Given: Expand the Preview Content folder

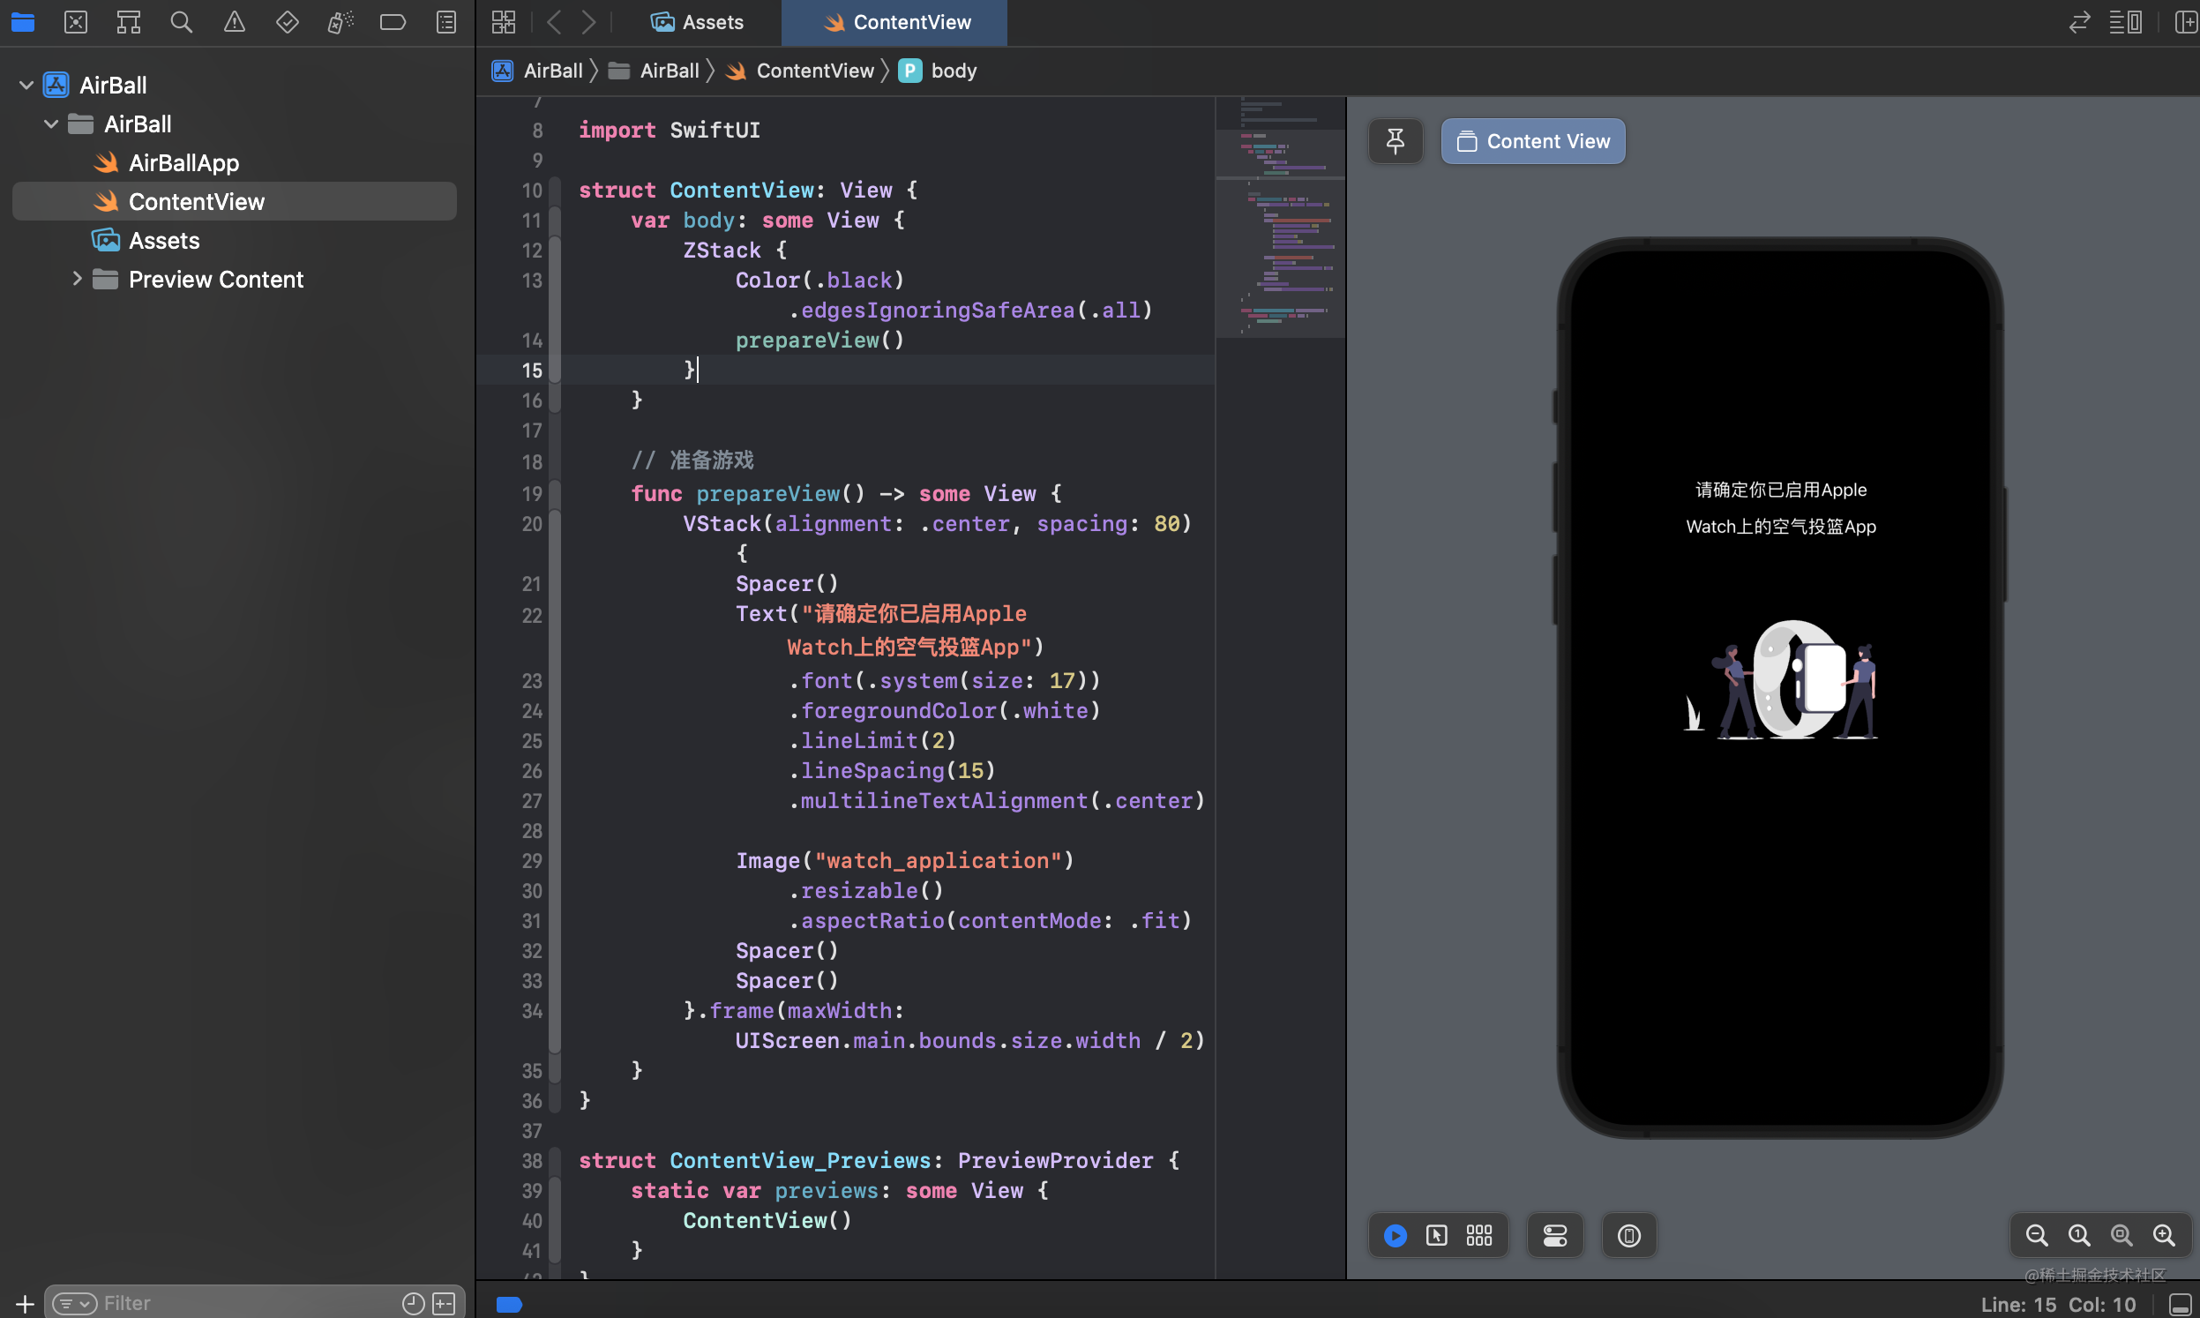Looking at the screenshot, I should tap(77, 279).
